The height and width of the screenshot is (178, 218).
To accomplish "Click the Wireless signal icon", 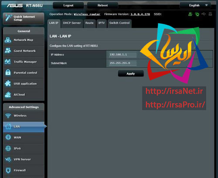I will coord(8,116).
